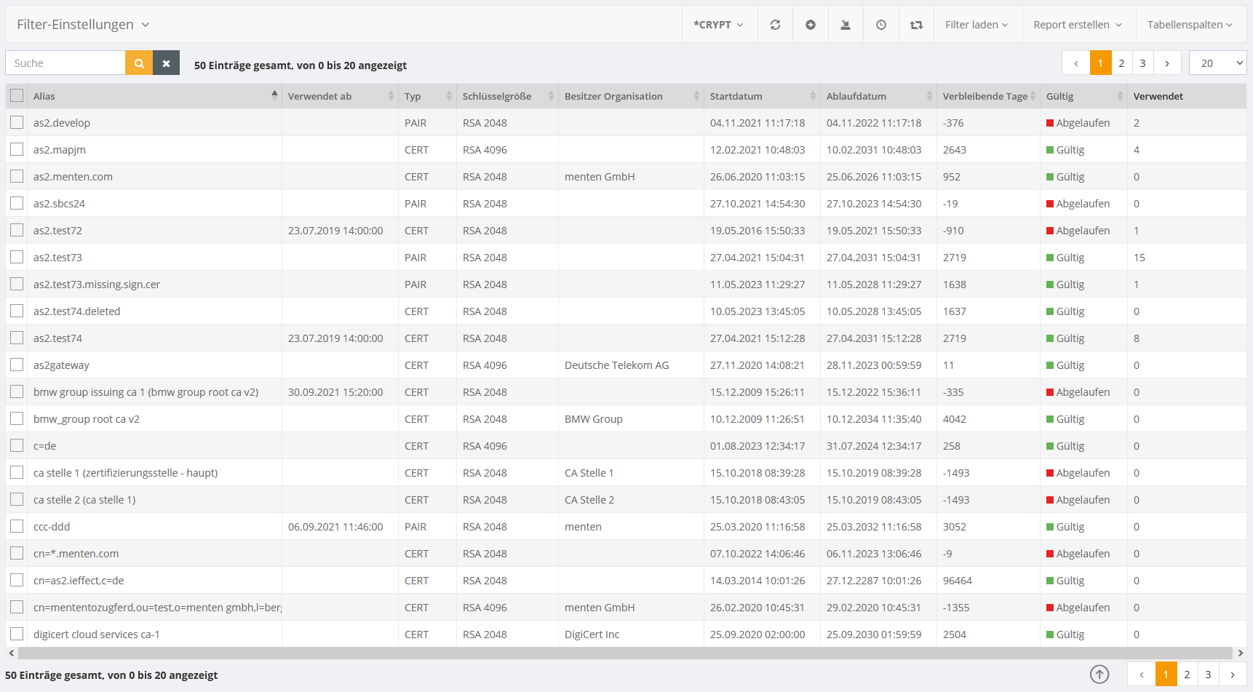
Task: Click the import icon in the toolbar
Action: pyautogui.click(x=845, y=25)
